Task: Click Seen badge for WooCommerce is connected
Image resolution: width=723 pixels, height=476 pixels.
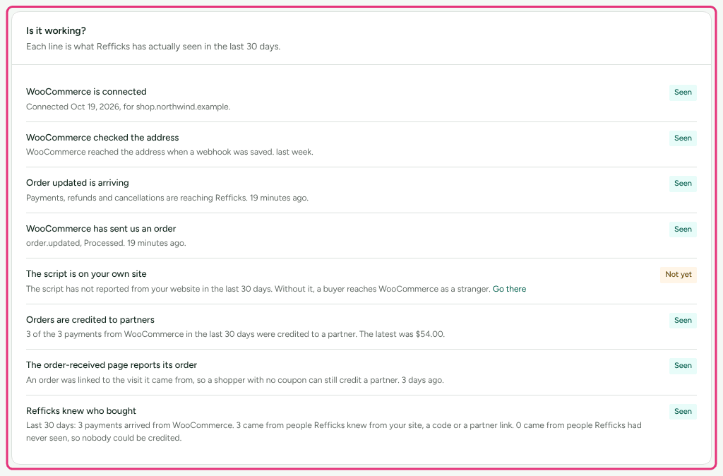Action: pyautogui.click(x=683, y=93)
